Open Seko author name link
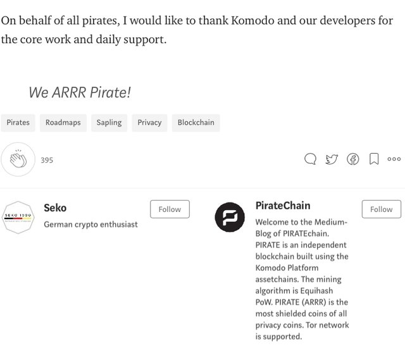Image resolution: width=405 pixels, height=355 pixels. coord(55,208)
